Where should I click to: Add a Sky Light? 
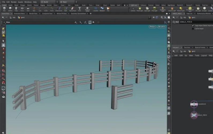198,9
